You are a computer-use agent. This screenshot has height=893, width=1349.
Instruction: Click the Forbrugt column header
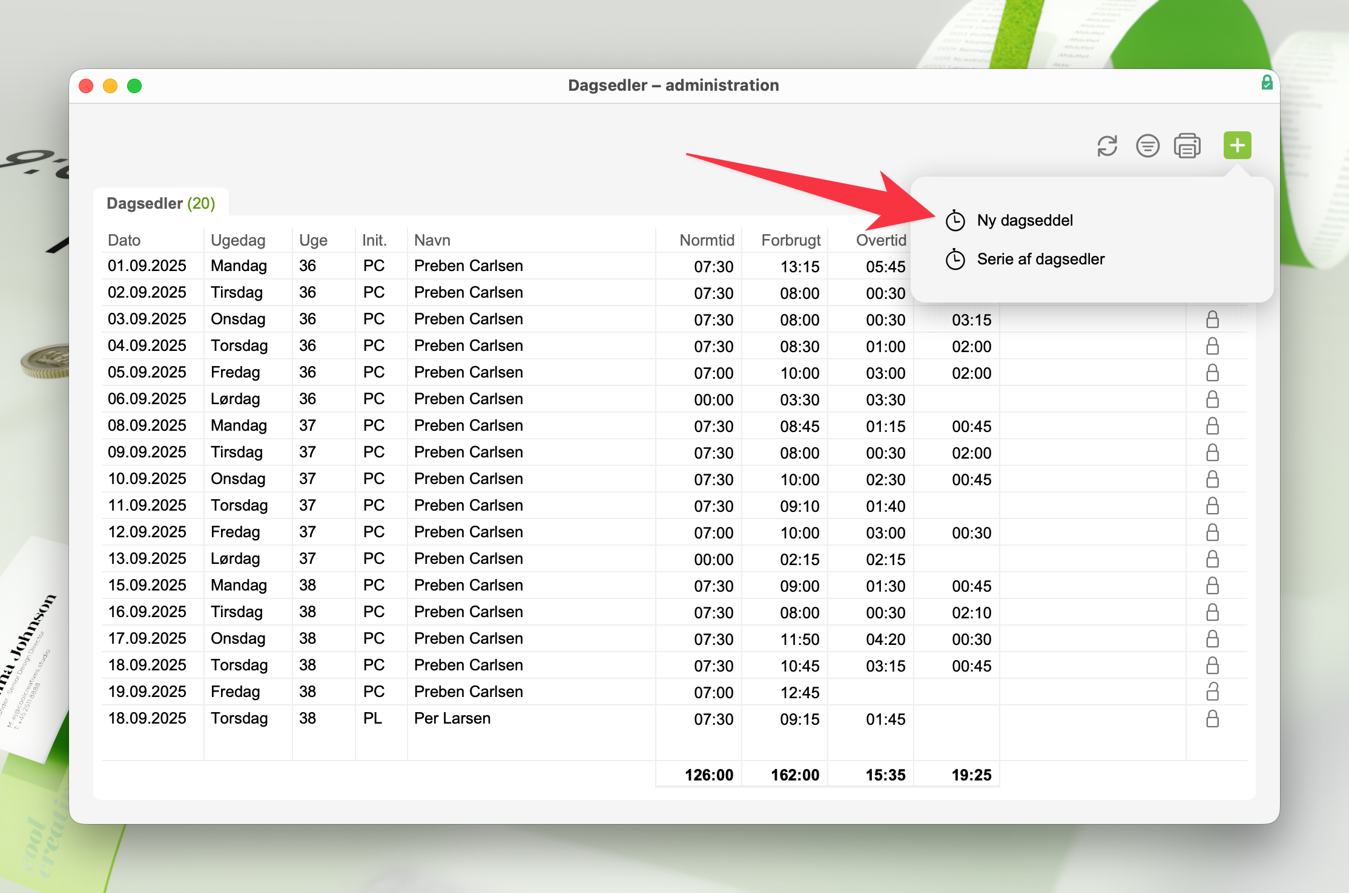(790, 240)
